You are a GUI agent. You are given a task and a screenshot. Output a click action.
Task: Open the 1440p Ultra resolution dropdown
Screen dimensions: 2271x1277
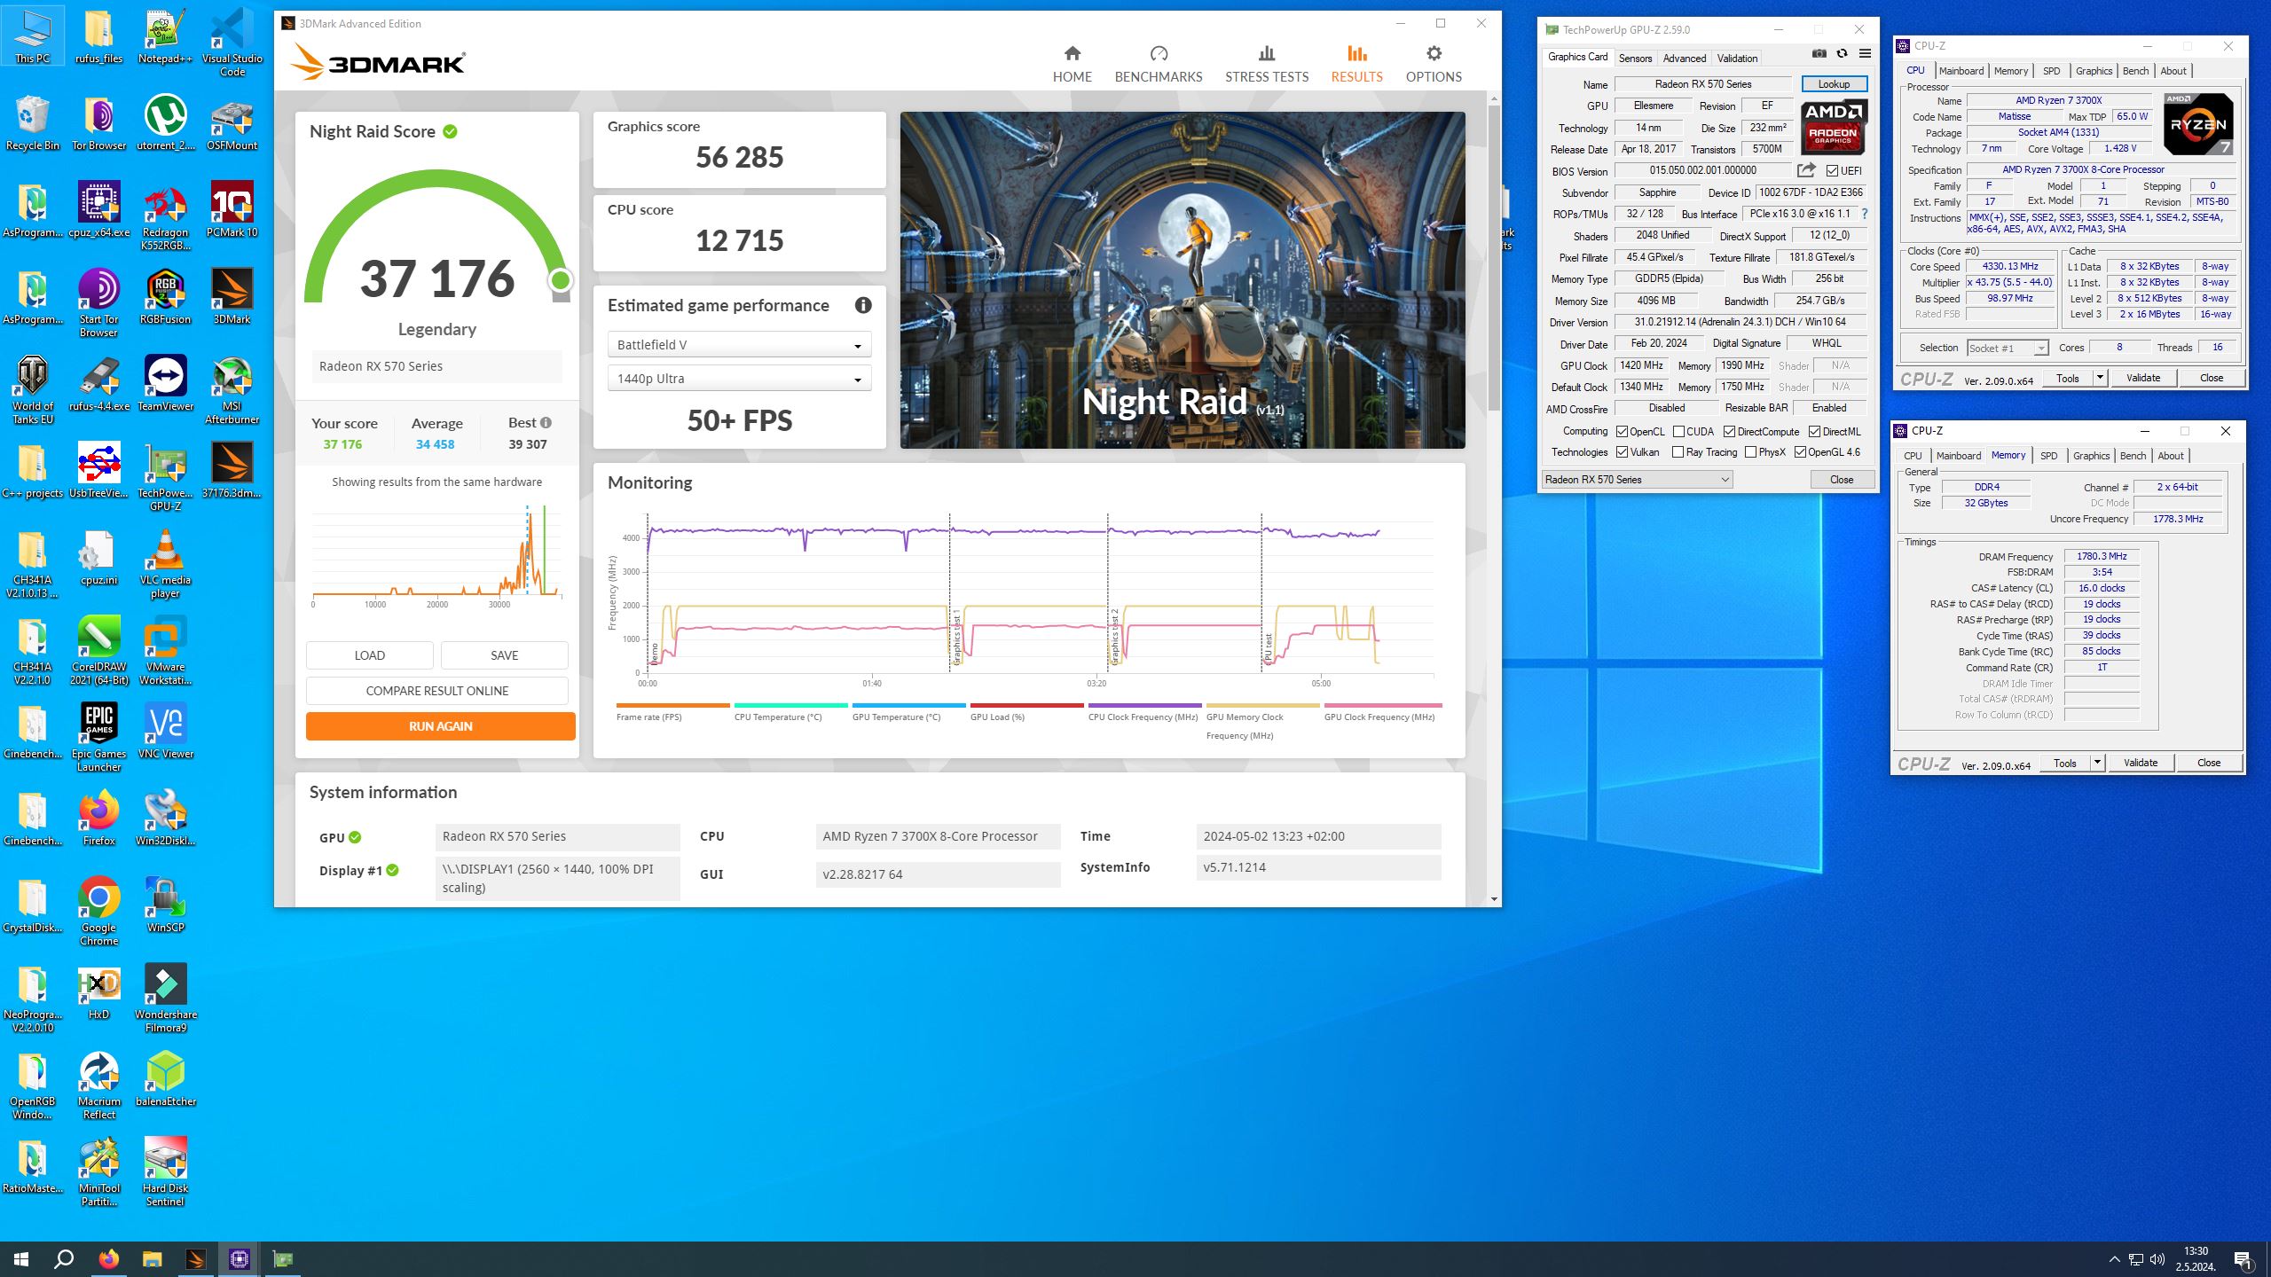point(739,379)
